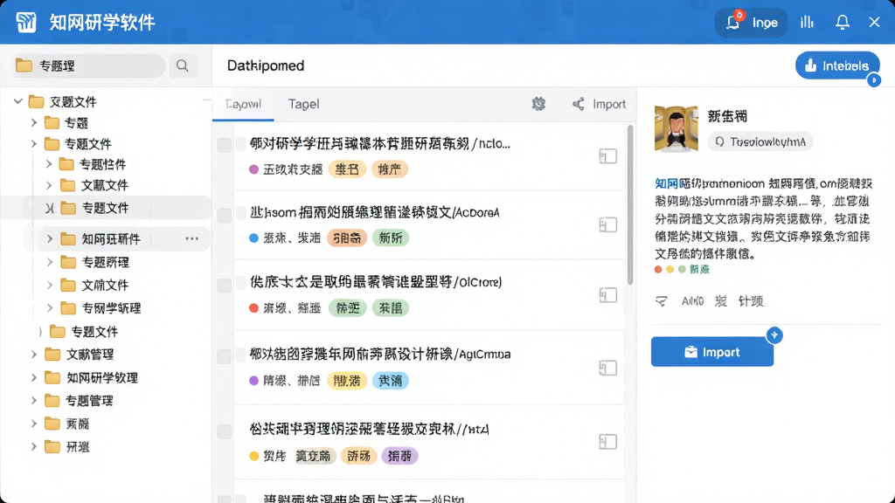Expand the 文献管理 folder
This screenshot has height=503, width=895.
pyautogui.click(x=34, y=355)
